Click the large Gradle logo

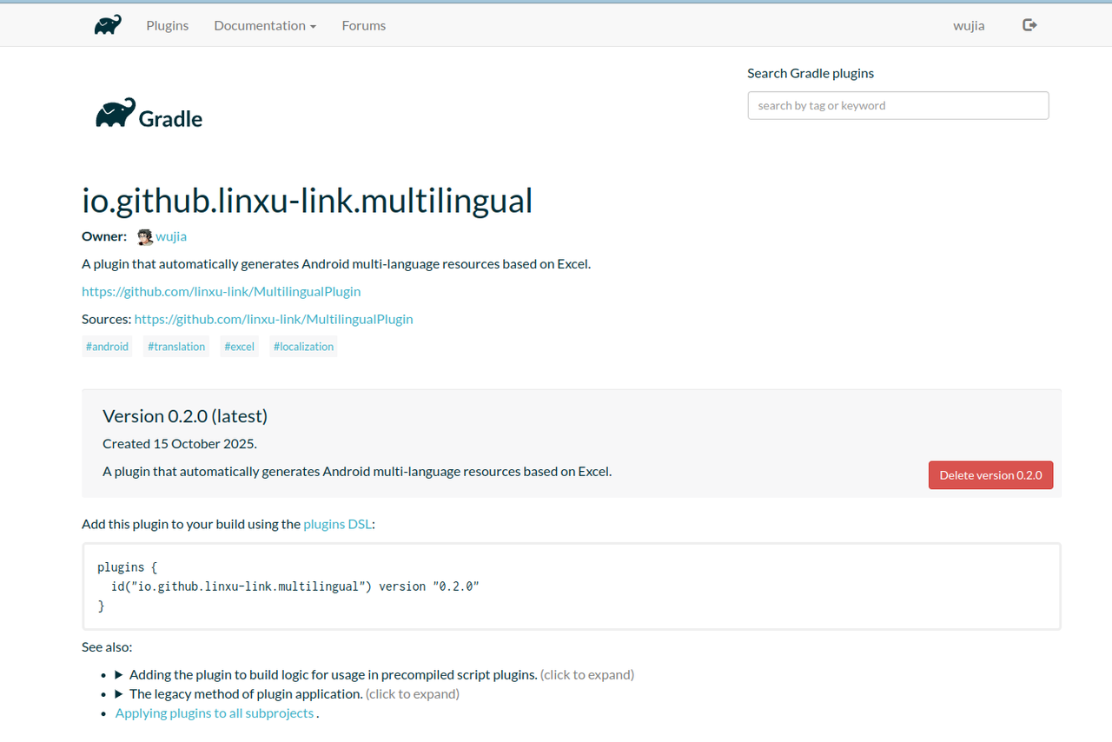149,114
